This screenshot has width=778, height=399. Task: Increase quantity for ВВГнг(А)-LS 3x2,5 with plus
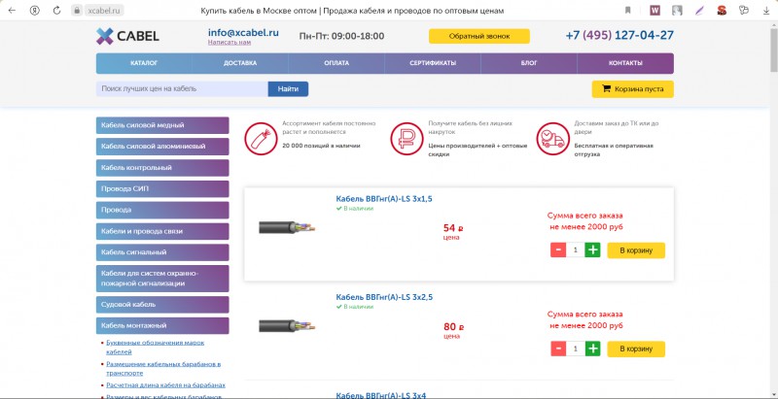tap(592, 349)
